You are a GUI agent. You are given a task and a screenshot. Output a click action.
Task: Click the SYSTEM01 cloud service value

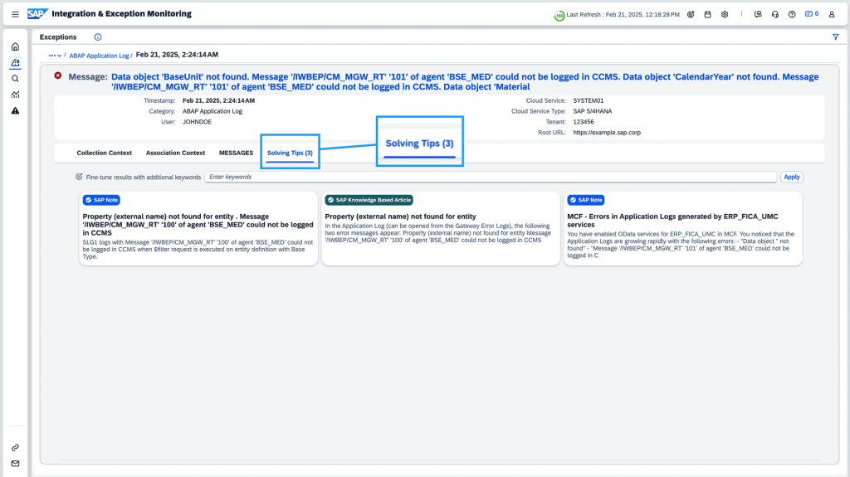tap(589, 100)
